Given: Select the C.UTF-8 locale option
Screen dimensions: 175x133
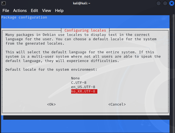Looking at the screenshot, I should pos(79,83).
